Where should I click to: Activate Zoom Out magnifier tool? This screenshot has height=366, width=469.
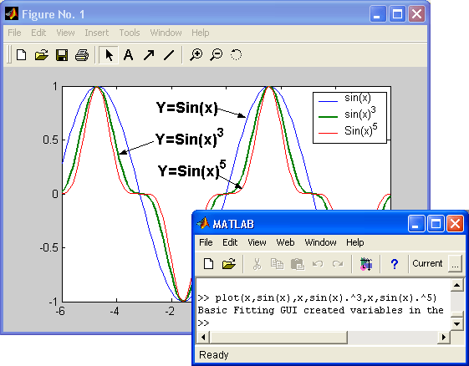tap(217, 55)
